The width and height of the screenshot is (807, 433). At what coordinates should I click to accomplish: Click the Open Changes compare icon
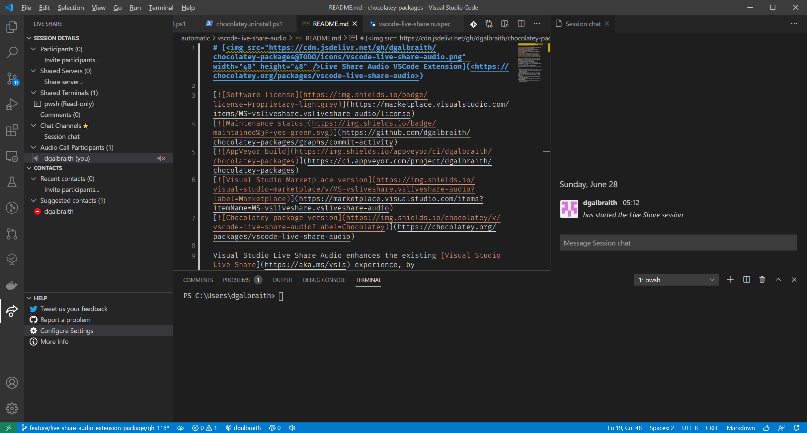point(489,24)
